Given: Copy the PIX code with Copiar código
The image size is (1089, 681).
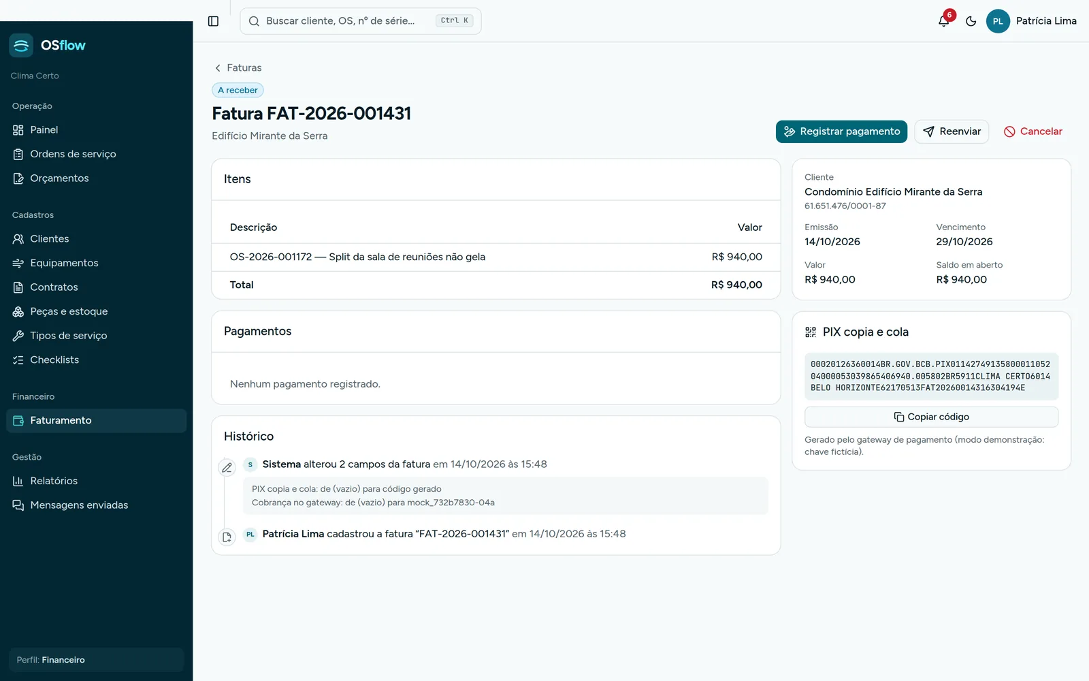Looking at the screenshot, I should click(x=931, y=417).
